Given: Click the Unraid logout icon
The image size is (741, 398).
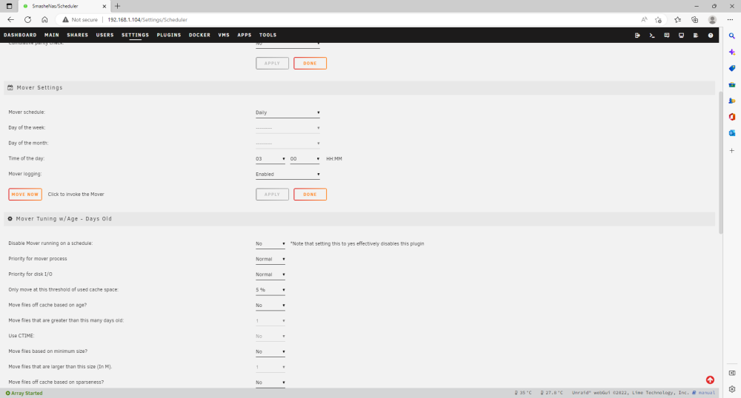Looking at the screenshot, I should (637, 36).
